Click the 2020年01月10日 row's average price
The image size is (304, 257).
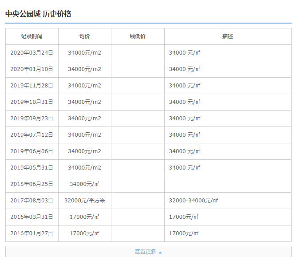pos(84,69)
